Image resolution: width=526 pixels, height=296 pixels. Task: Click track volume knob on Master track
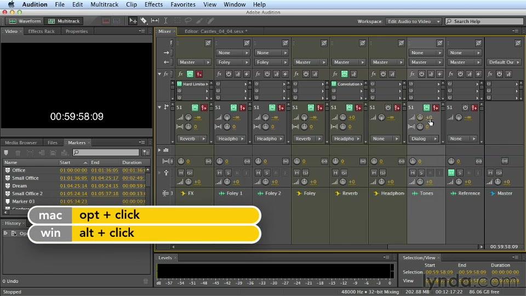pyautogui.click(x=498, y=182)
